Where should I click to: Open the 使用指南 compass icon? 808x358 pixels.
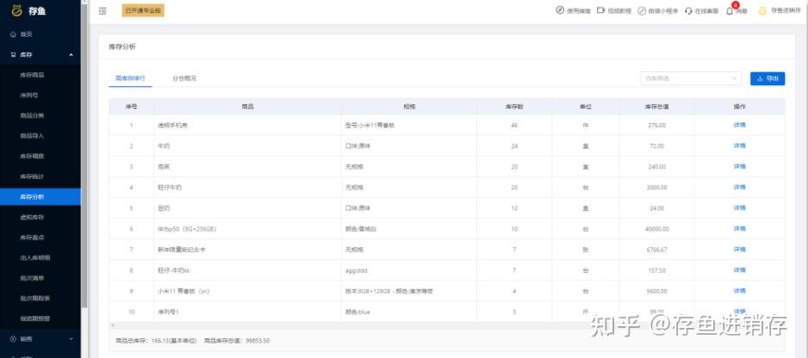tap(560, 10)
